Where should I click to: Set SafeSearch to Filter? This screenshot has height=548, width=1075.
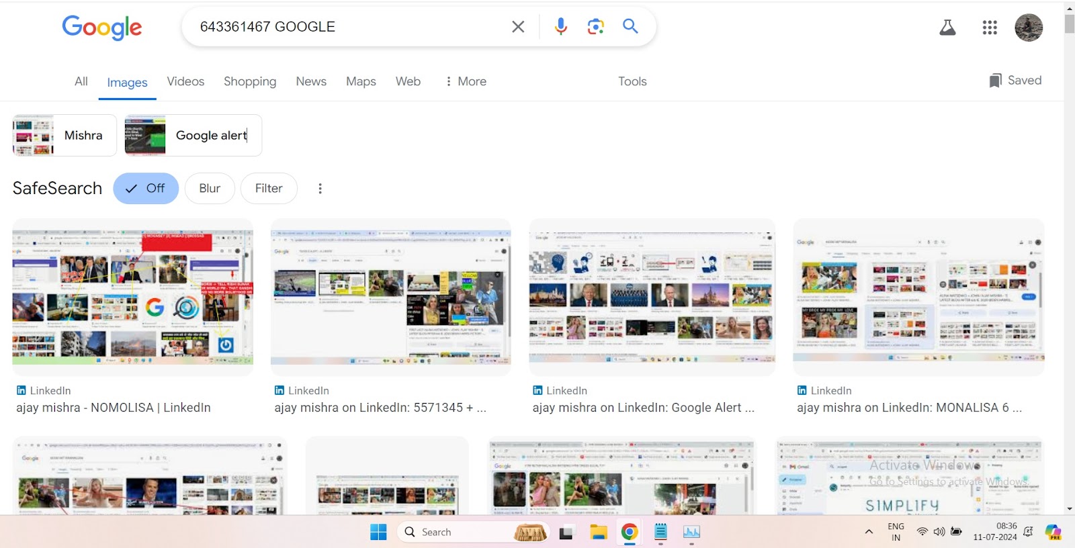tap(269, 189)
